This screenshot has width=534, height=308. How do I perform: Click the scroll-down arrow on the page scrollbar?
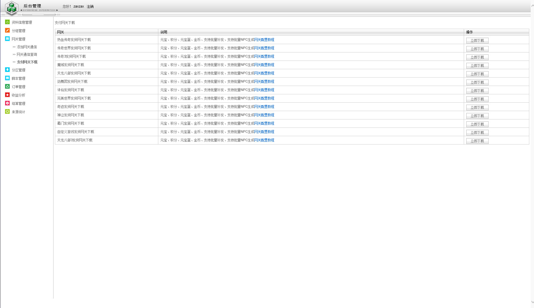(532, 302)
